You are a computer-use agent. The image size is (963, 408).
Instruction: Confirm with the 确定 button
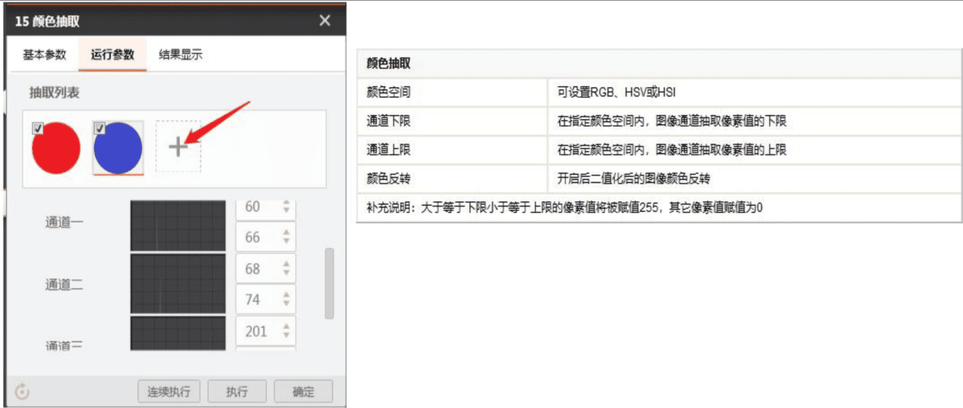pos(303,392)
